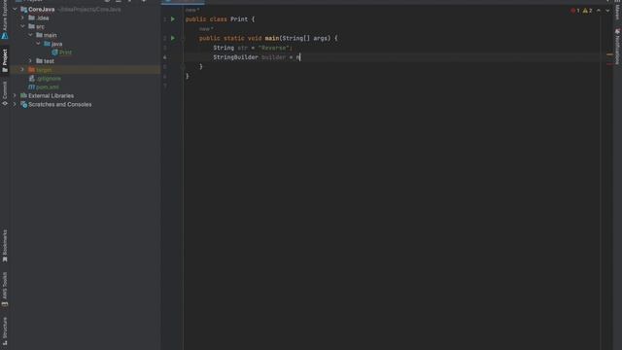The width and height of the screenshot is (622, 350).
Task: Click the Scratches and Consoles icon
Action: click(23, 104)
